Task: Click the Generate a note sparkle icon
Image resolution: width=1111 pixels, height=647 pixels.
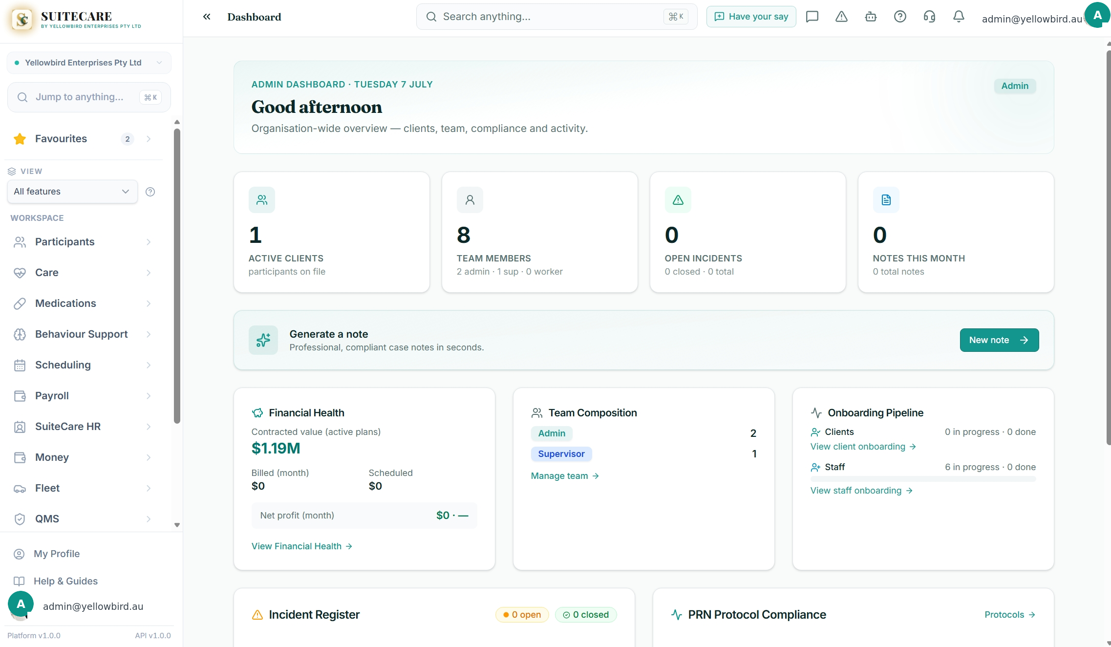Action: (263, 340)
